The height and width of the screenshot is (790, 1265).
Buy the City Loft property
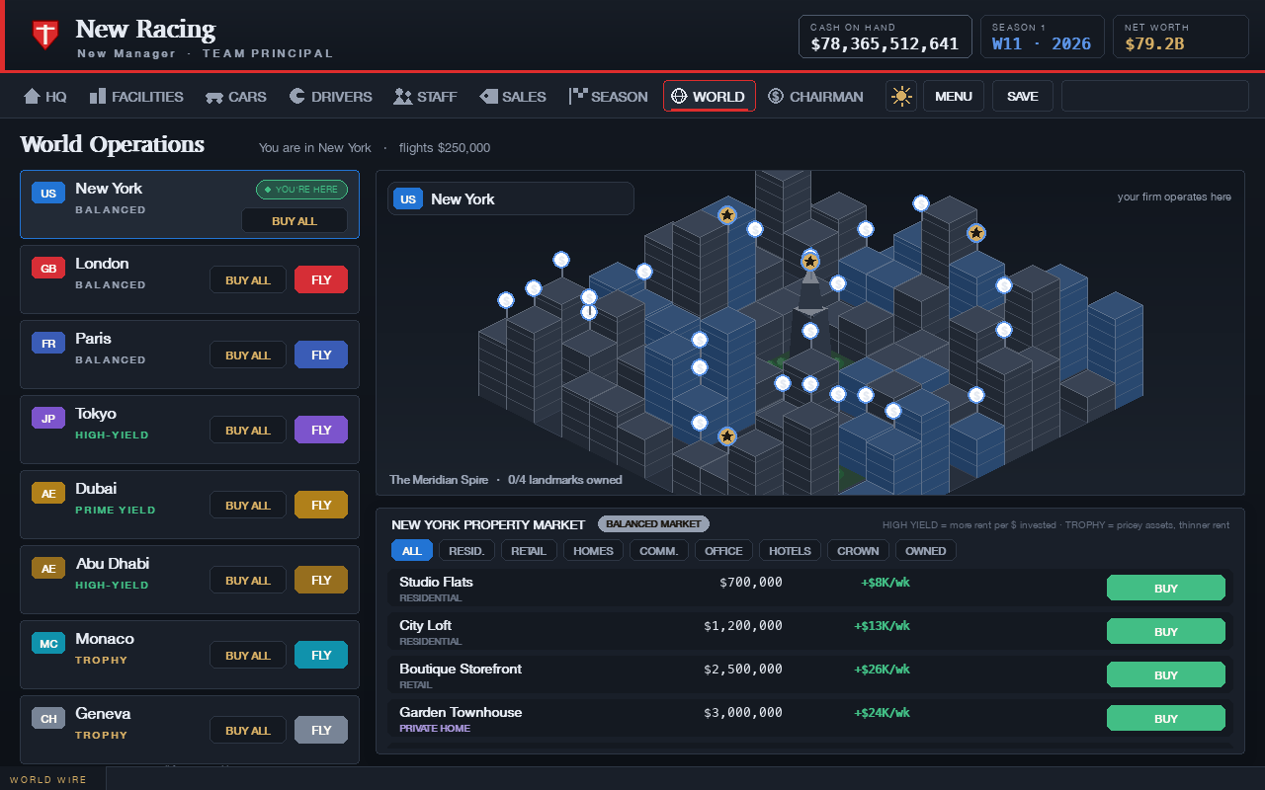tap(1166, 631)
